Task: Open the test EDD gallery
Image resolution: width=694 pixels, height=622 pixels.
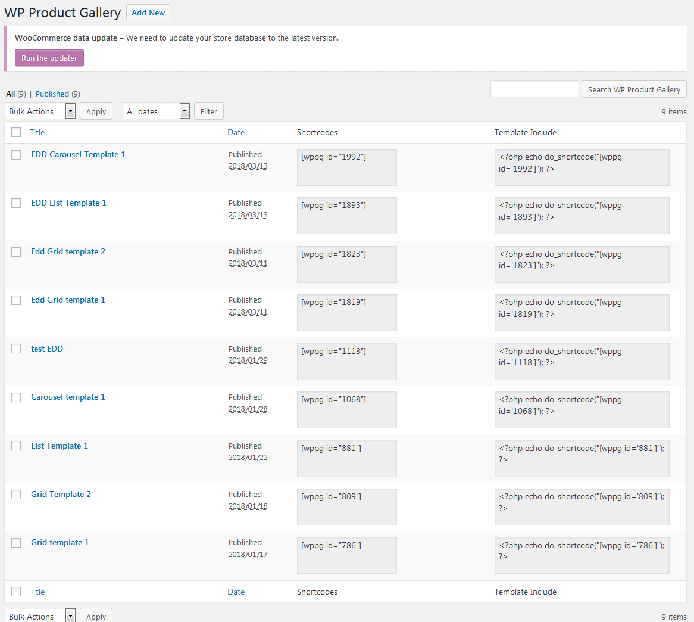Action: [x=47, y=349]
